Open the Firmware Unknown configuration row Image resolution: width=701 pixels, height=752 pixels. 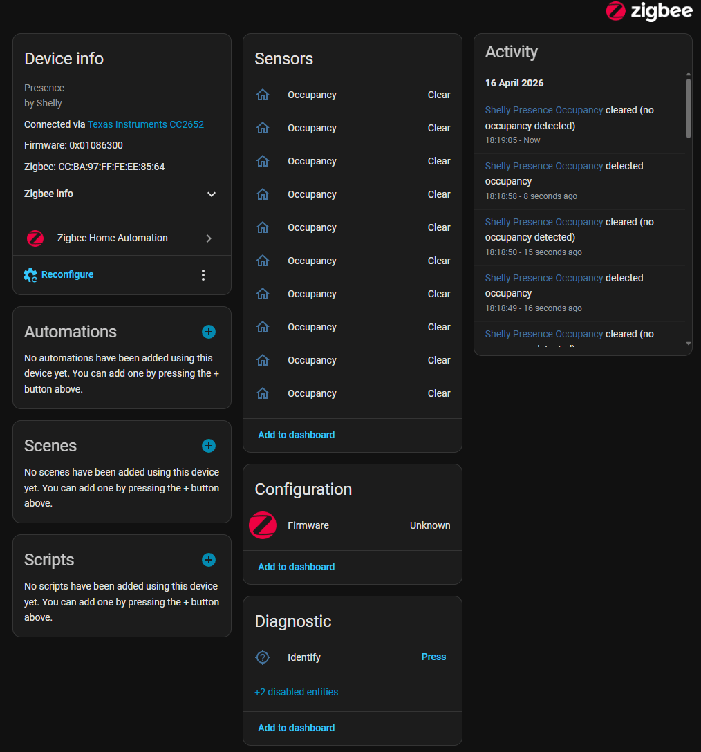[x=353, y=525]
